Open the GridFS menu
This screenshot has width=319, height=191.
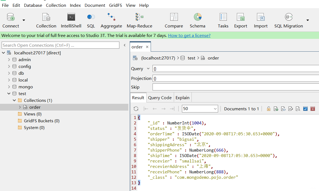pos(115,5)
